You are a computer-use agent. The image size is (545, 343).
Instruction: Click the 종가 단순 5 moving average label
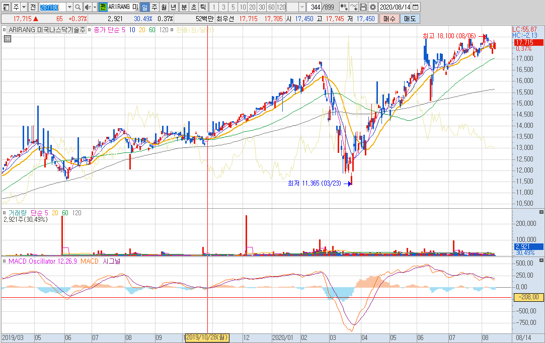[x=110, y=30]
